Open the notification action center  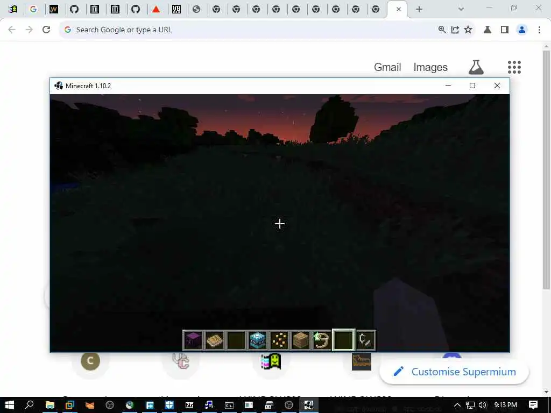533,405
